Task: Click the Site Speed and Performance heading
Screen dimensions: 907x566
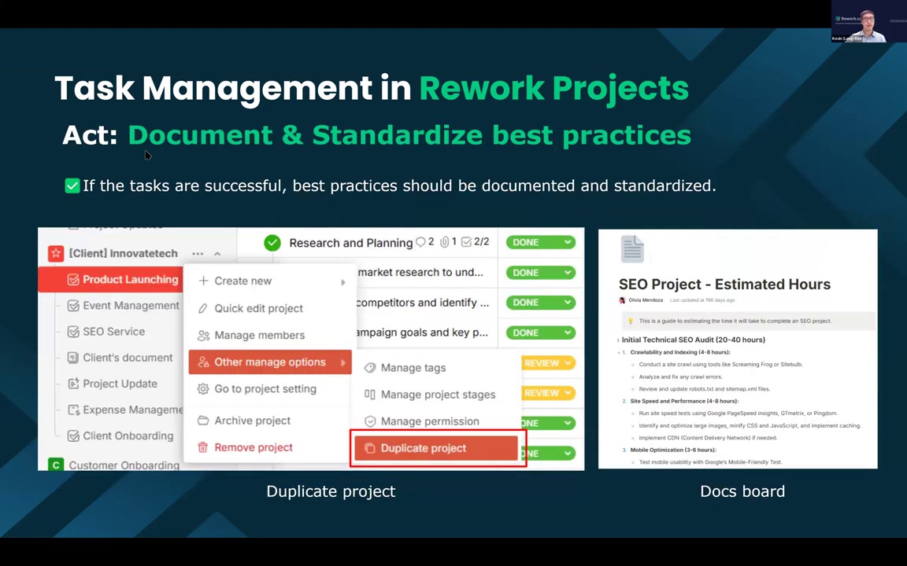Action: click(x=684, y=401)
